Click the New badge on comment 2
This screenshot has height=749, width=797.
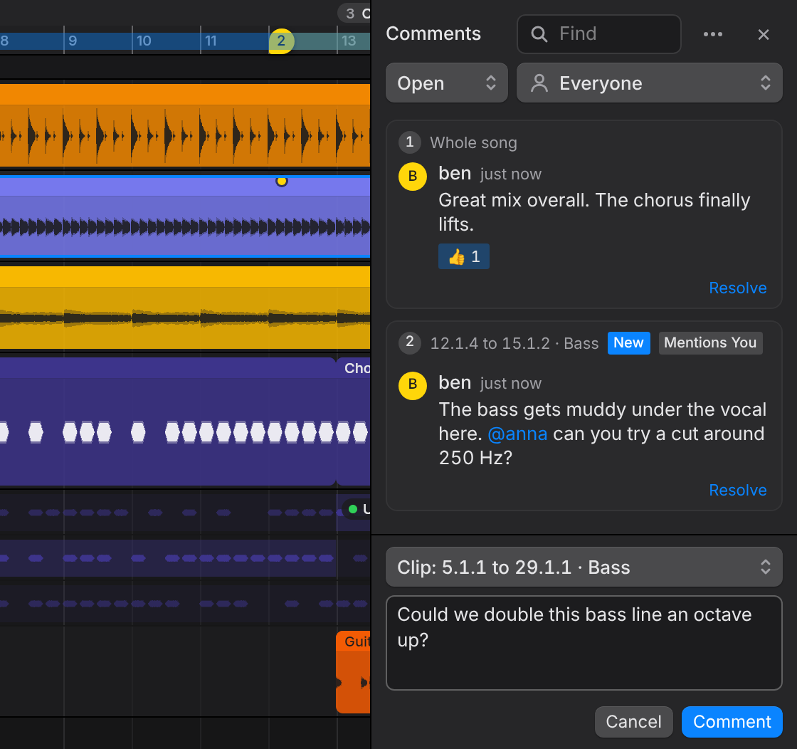(628, 342)
